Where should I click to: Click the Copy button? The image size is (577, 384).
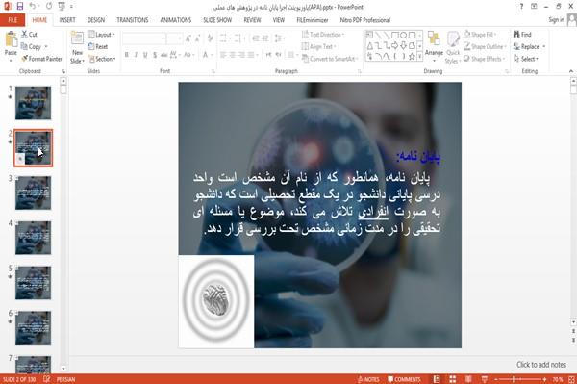point(34,46)
